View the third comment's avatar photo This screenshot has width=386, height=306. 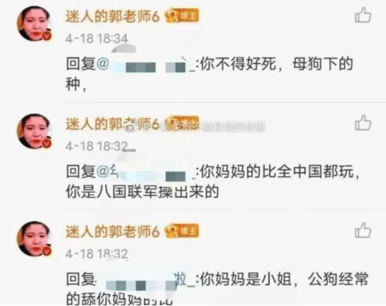pyautogui.click(x=34, y=239)
